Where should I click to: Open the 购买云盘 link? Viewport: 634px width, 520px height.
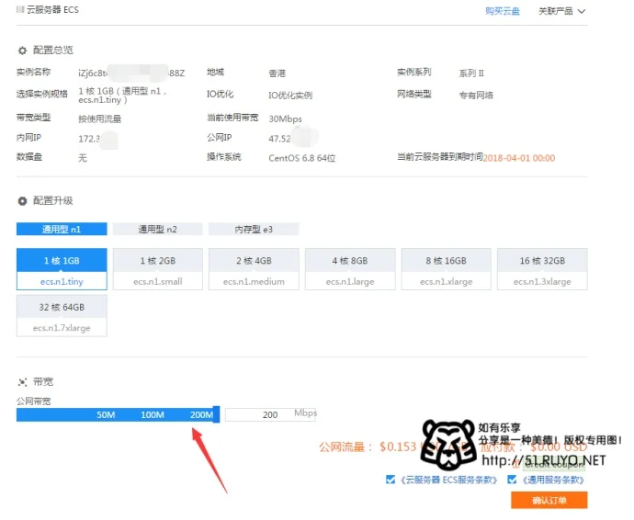coord(503,11)
